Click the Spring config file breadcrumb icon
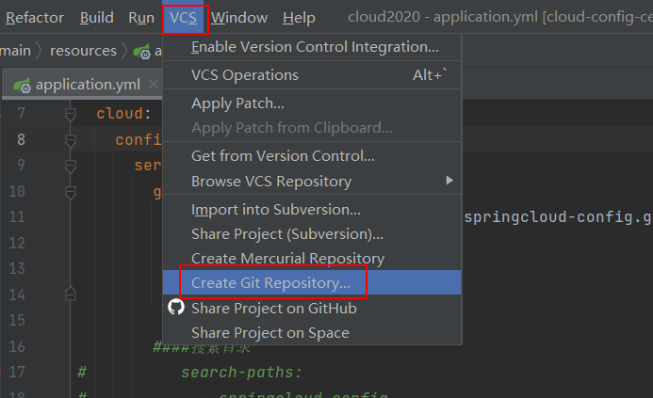 (141, 52)
